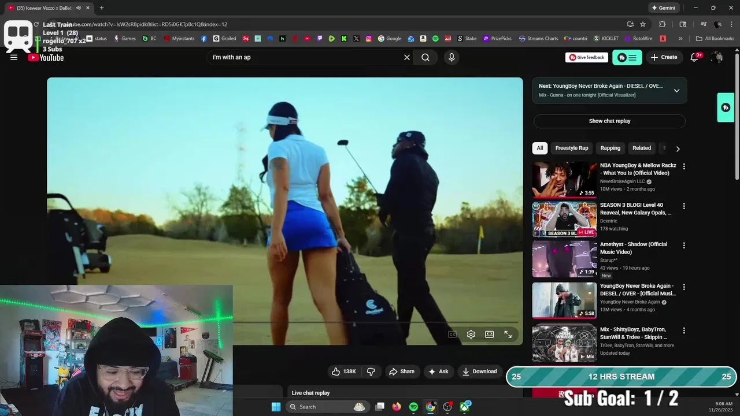
Task: Click Show chat replay button
Action: point(609,121)
